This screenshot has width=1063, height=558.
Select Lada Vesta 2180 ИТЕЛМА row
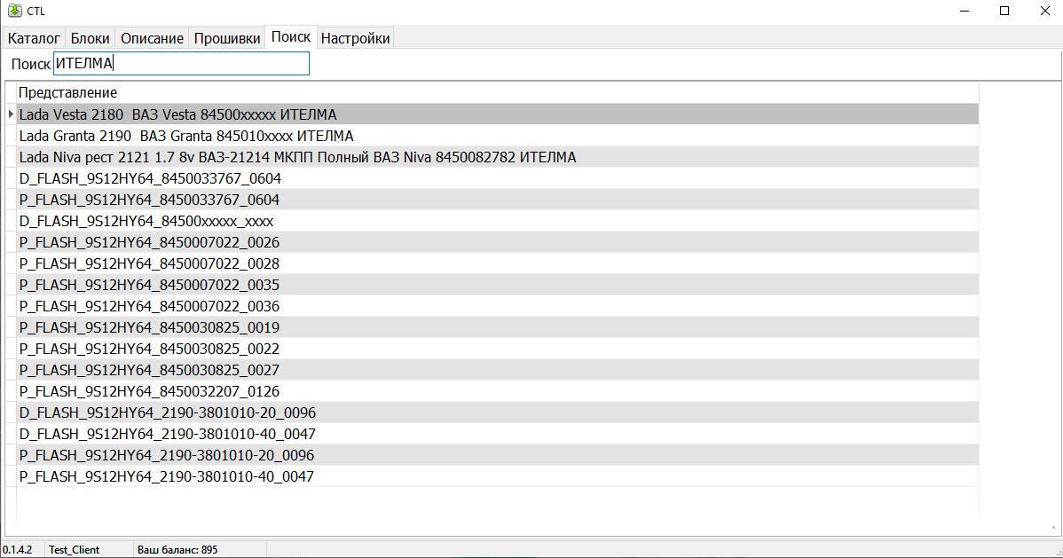point(498,114)
